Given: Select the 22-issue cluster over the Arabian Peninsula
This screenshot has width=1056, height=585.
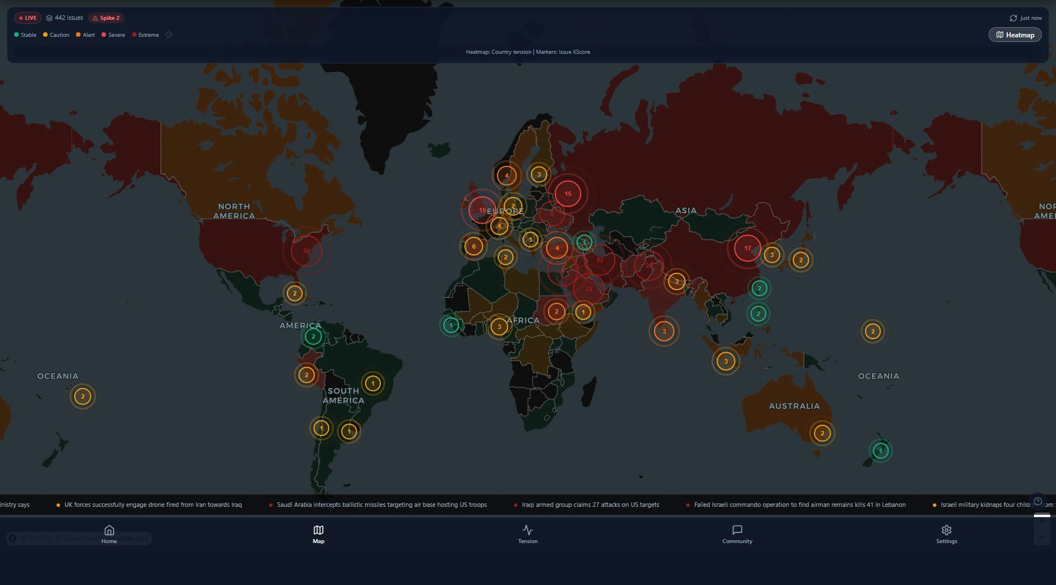Looking at the screenshot, I should (x=589, y=289).
